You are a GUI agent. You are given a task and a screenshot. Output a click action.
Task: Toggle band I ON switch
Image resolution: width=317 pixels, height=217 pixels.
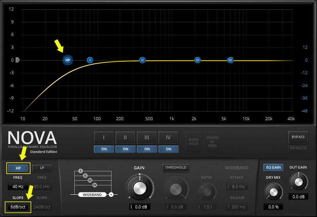[x=104, y=149]
